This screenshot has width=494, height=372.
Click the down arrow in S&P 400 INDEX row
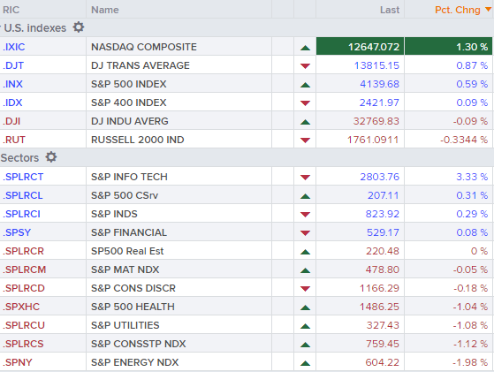(305, 103)
